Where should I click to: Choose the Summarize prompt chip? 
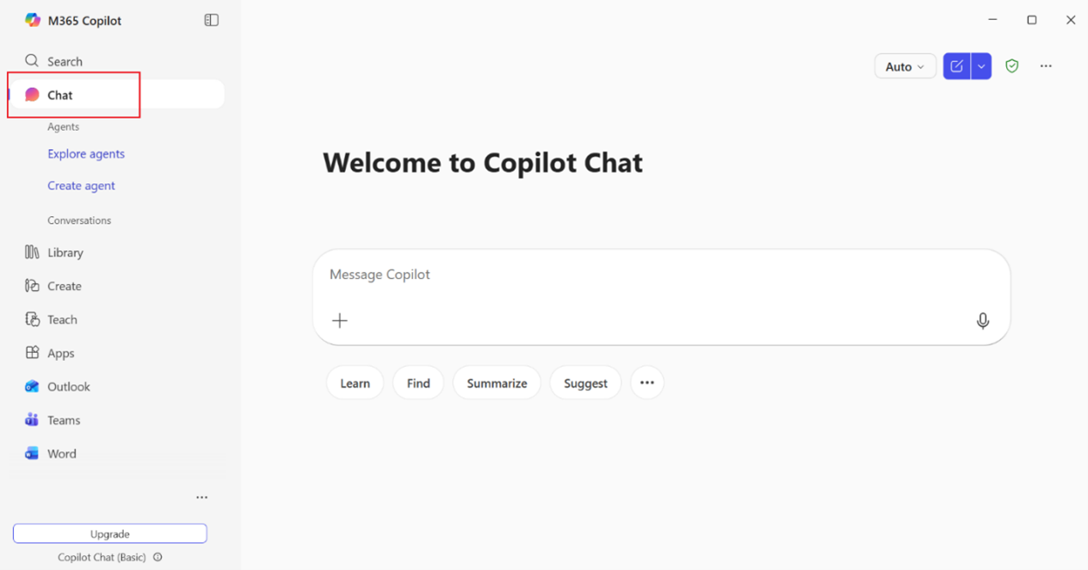[x=497, y=383]
